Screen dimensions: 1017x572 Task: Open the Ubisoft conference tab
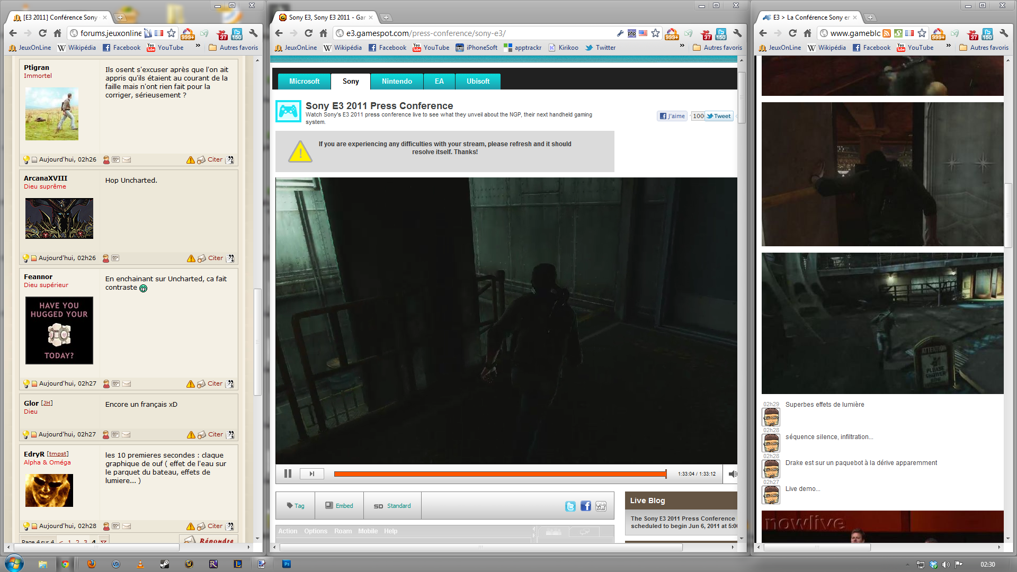coord(478,81)
